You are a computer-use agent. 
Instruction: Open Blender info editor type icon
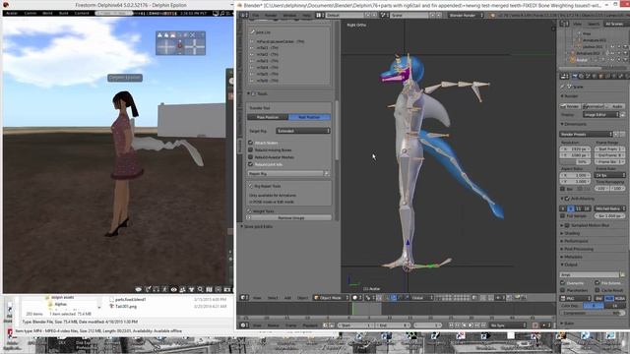[x=243, y=16]
